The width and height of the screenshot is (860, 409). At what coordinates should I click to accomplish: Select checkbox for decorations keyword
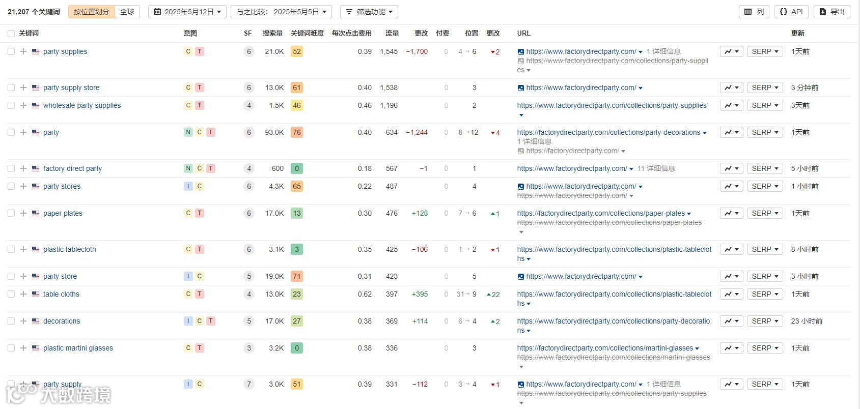point(11,321)
